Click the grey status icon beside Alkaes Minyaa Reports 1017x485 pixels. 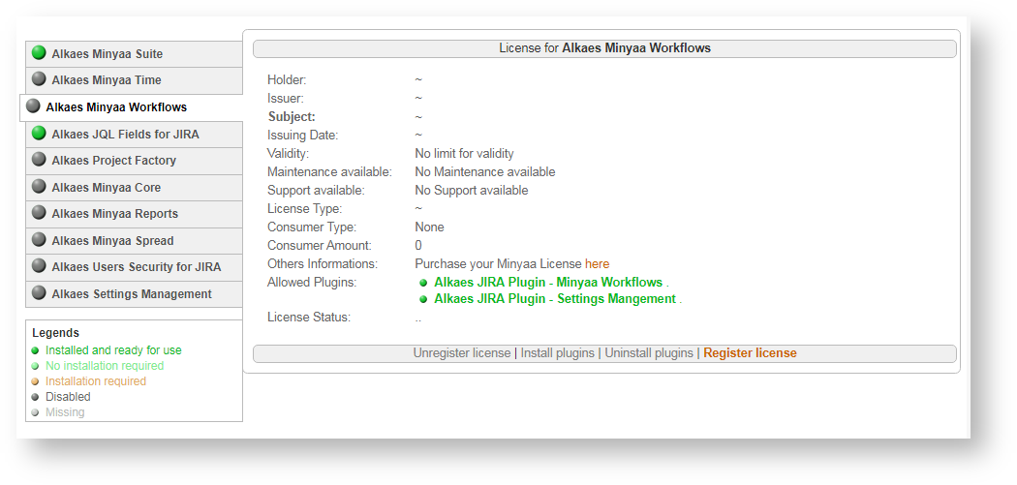39,213
